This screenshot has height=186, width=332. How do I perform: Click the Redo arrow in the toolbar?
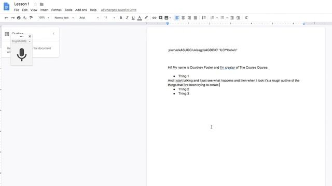point(12,18)
